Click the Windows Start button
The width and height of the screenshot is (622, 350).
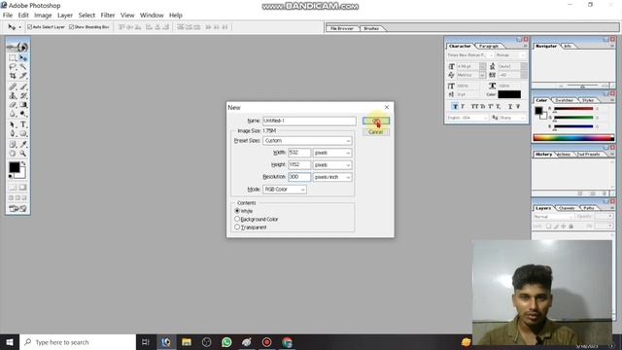click(x=10, y=342)
